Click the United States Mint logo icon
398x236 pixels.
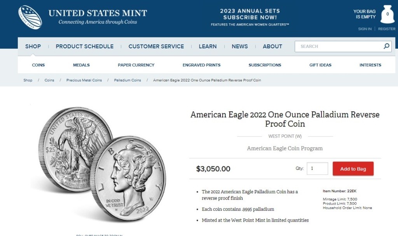(x=30, y=17)
